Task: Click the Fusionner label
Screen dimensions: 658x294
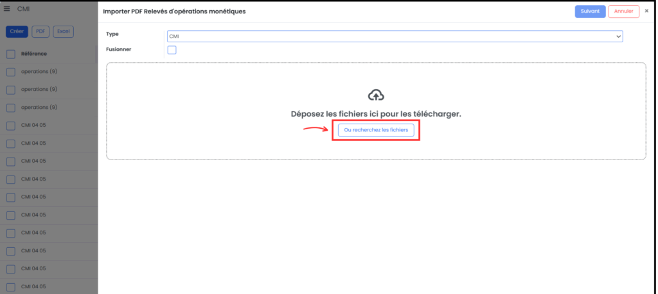Action: 119,49
